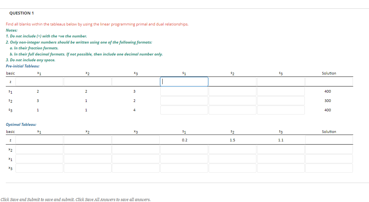Click the z row x3 blank, pre-initial tableau
Screen dimensions: 369x202
135,81
